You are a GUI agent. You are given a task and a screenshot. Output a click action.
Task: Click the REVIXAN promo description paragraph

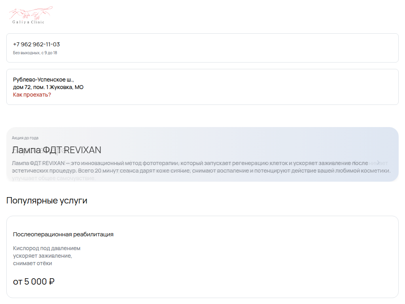[201, 167]
